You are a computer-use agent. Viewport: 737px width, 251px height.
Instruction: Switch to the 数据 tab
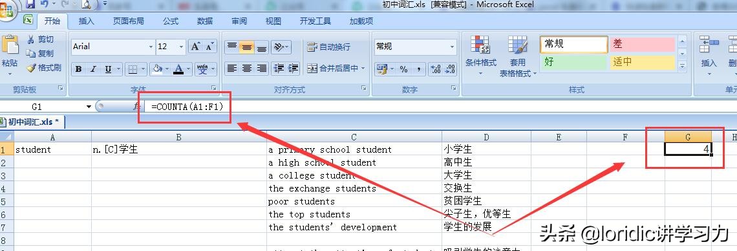tap(205, 21)
